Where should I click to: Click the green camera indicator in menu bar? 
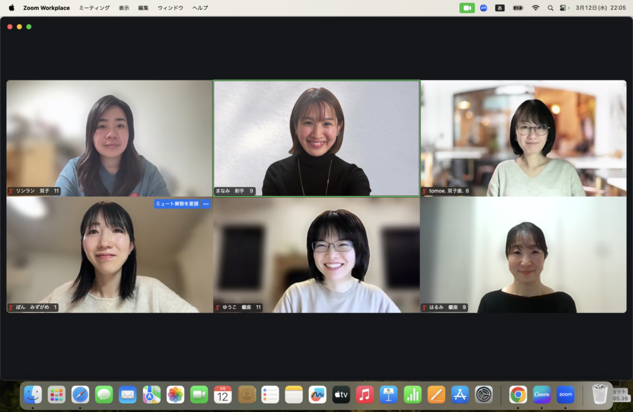click(x=467, y=8)
